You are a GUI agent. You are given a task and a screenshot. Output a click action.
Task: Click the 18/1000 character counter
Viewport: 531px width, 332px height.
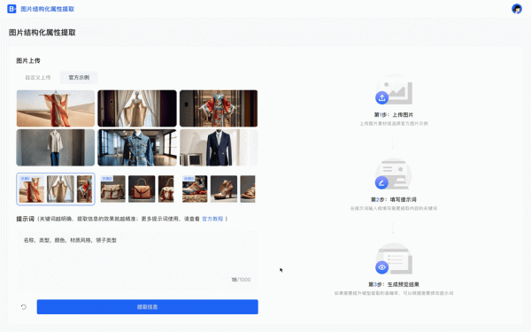(241, 280)
